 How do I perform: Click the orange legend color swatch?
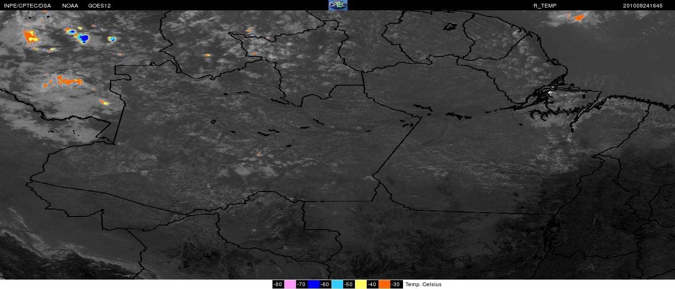click(x=384, y=284)
